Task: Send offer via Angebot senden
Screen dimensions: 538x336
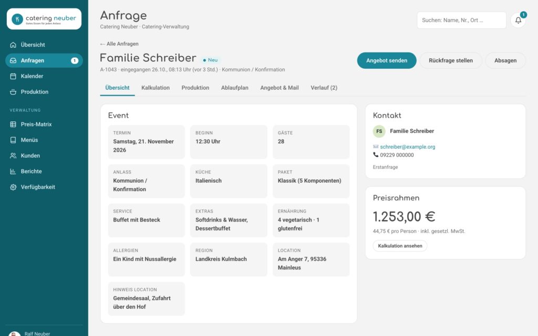Action: click(387, 61)
